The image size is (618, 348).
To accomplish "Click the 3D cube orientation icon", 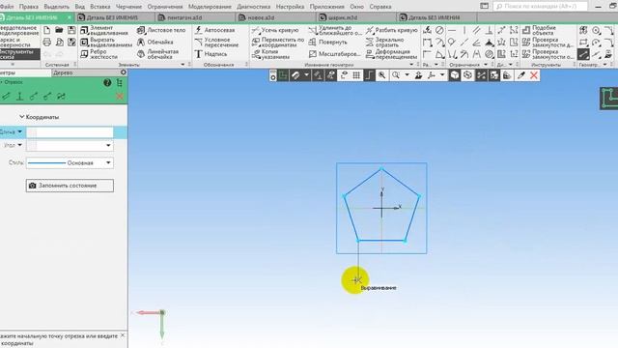I will (455, 75).
